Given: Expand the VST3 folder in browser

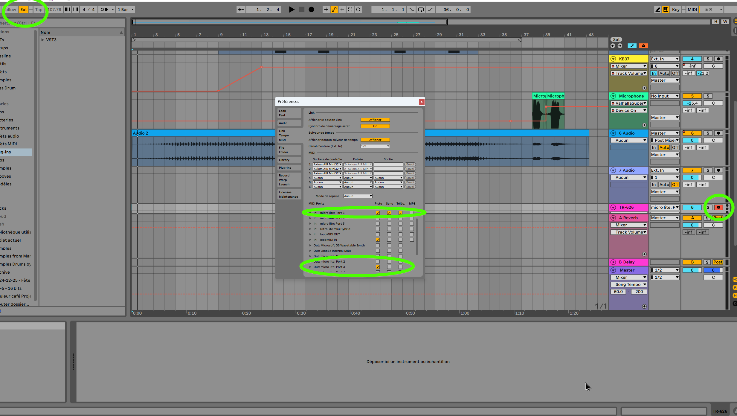Looking at the screenshot, I should 43,40.
